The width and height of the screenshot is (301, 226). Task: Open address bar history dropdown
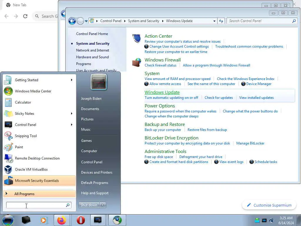(214, 21)
